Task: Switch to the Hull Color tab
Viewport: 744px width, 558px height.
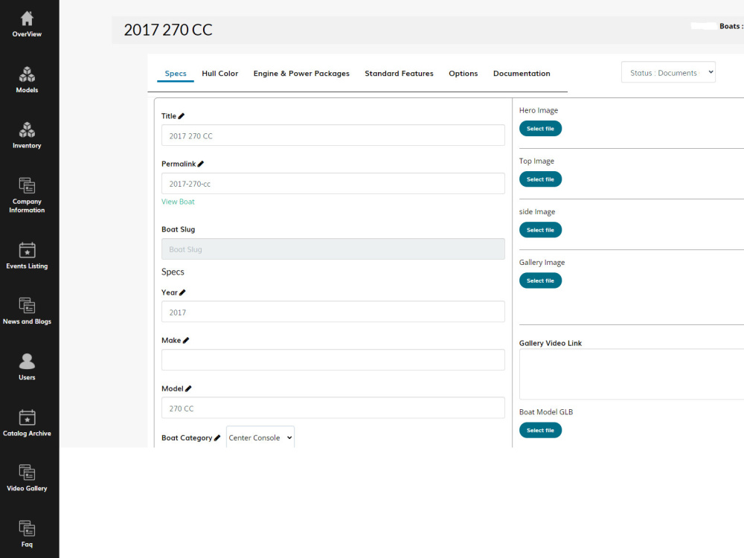Action: pyautogui.click(x=219, y=74)
